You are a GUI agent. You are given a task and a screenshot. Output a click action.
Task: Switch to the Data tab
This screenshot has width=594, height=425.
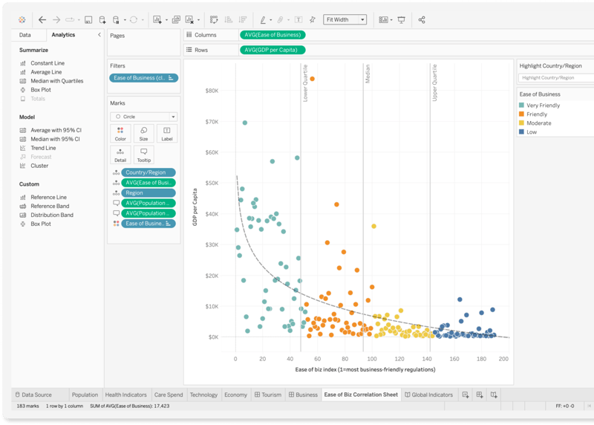(x=25, y=35)
